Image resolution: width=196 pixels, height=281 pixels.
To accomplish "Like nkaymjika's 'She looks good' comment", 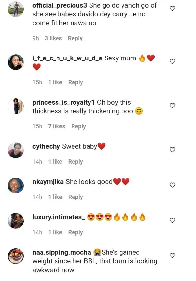I will [172, 185].
